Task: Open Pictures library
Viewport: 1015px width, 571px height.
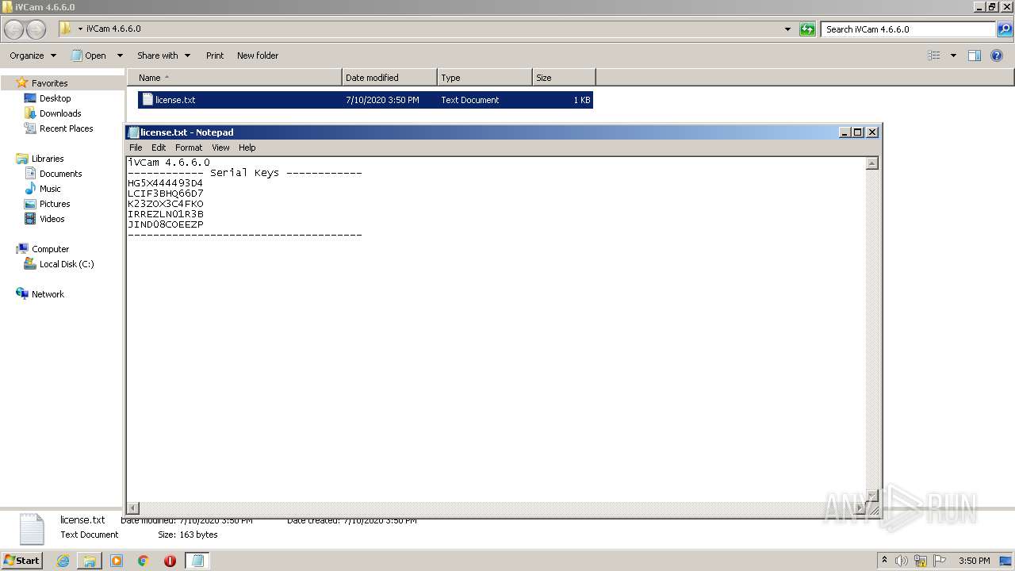Action: (x=55, y=204)
